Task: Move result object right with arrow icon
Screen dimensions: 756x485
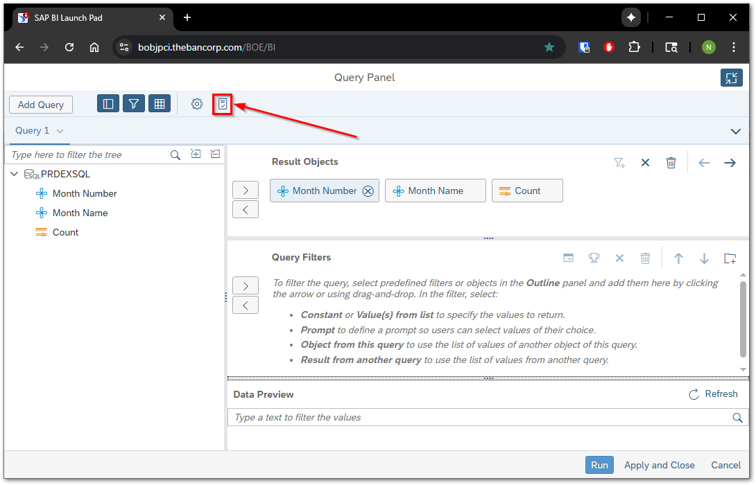Action: [x=730, y=163]
